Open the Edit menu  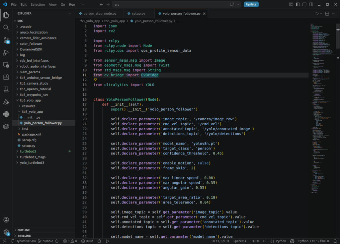click(x=24, y=4)
